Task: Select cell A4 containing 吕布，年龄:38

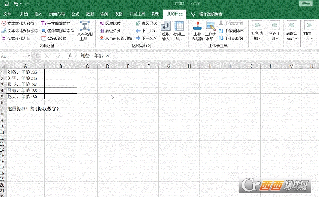Action: pos(26,90)
